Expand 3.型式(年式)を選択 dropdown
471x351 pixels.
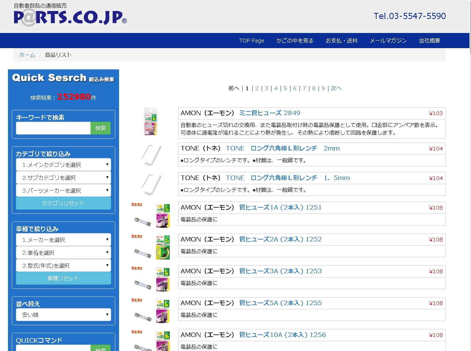click(63, 265)
